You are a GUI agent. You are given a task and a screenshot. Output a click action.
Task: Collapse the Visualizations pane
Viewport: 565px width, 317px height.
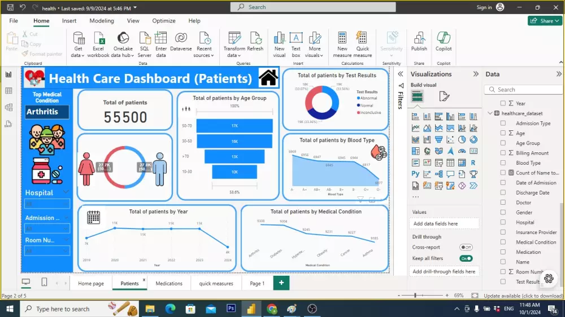pyautogui.click(x=476, y=74)
